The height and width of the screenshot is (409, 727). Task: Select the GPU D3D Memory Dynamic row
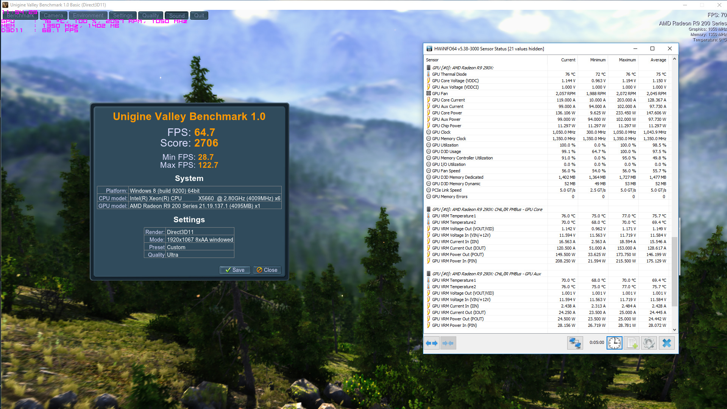(547, 184)
